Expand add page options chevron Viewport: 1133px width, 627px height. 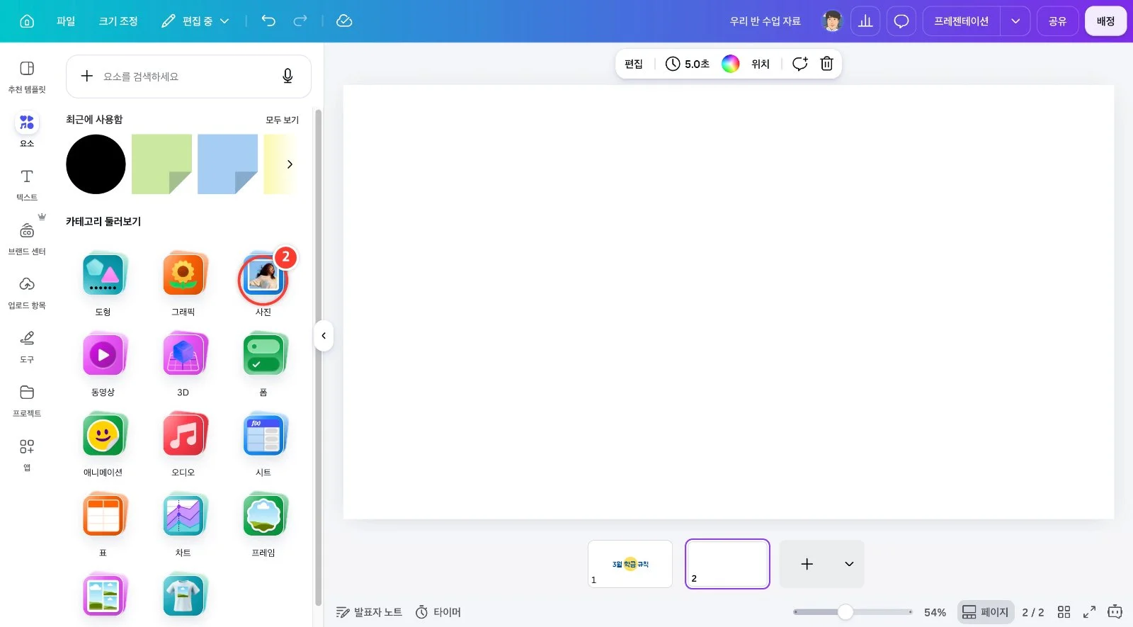coord(849,564)
